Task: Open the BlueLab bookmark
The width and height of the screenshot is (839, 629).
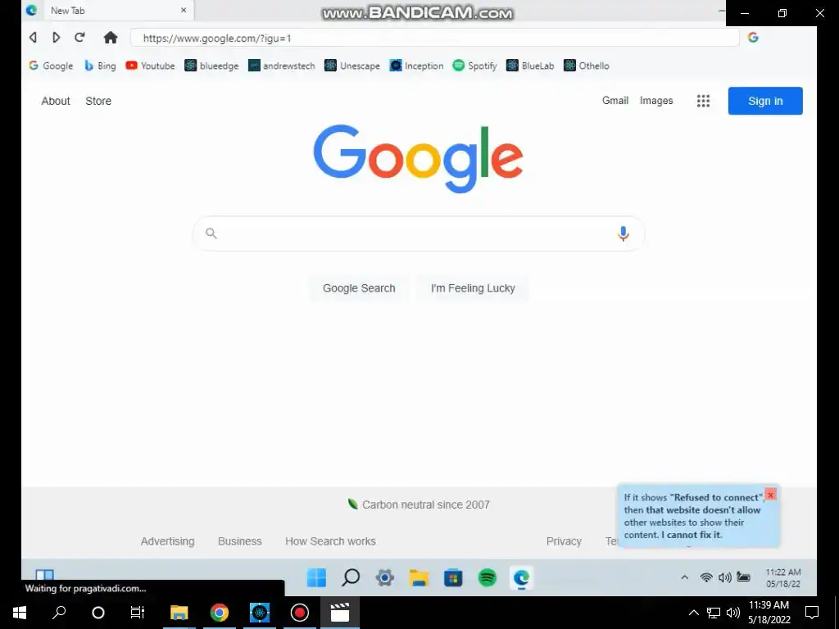Action: click(530, 66)
